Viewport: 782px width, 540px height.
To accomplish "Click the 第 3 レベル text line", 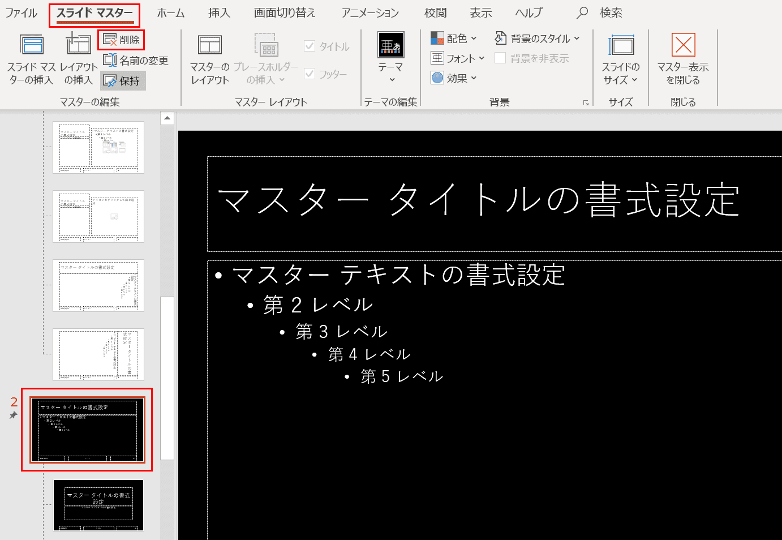I will click(342, 331).
